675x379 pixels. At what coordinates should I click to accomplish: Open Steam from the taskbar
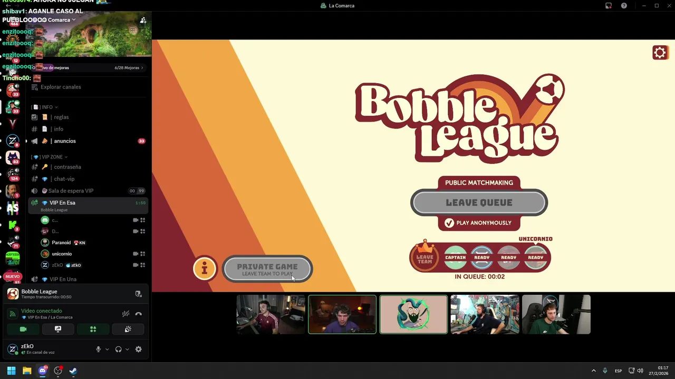(x=73, y=371)
